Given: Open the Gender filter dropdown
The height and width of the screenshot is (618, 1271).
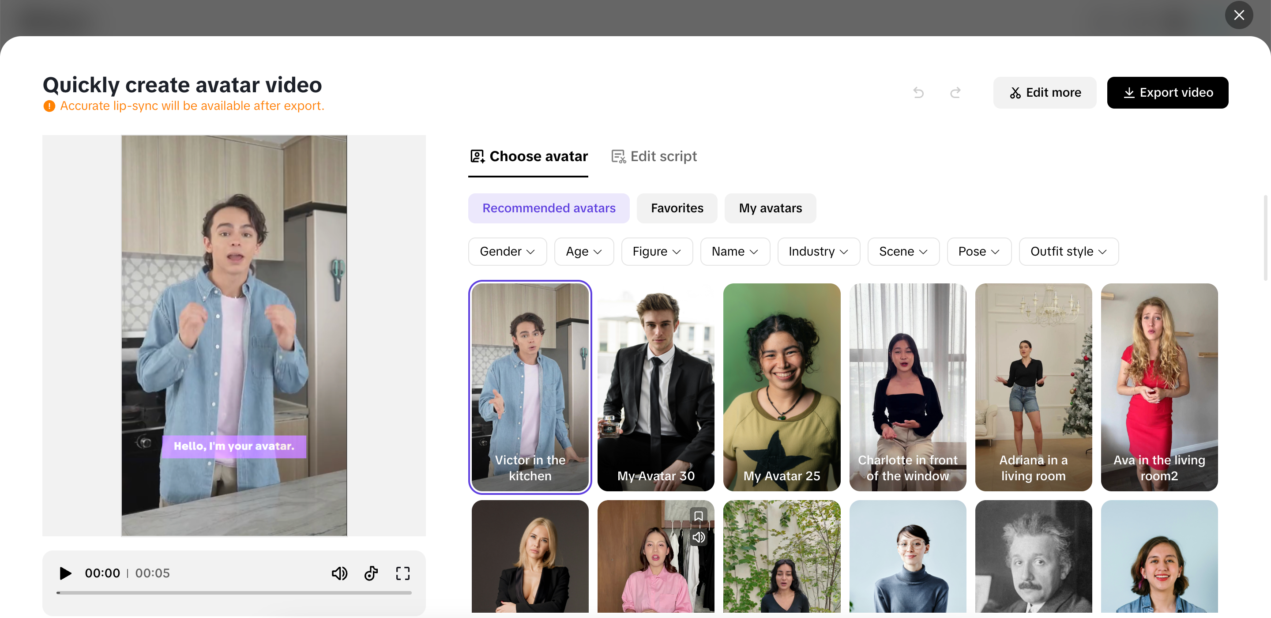Looking at the screenshot, I should (507, 251).
